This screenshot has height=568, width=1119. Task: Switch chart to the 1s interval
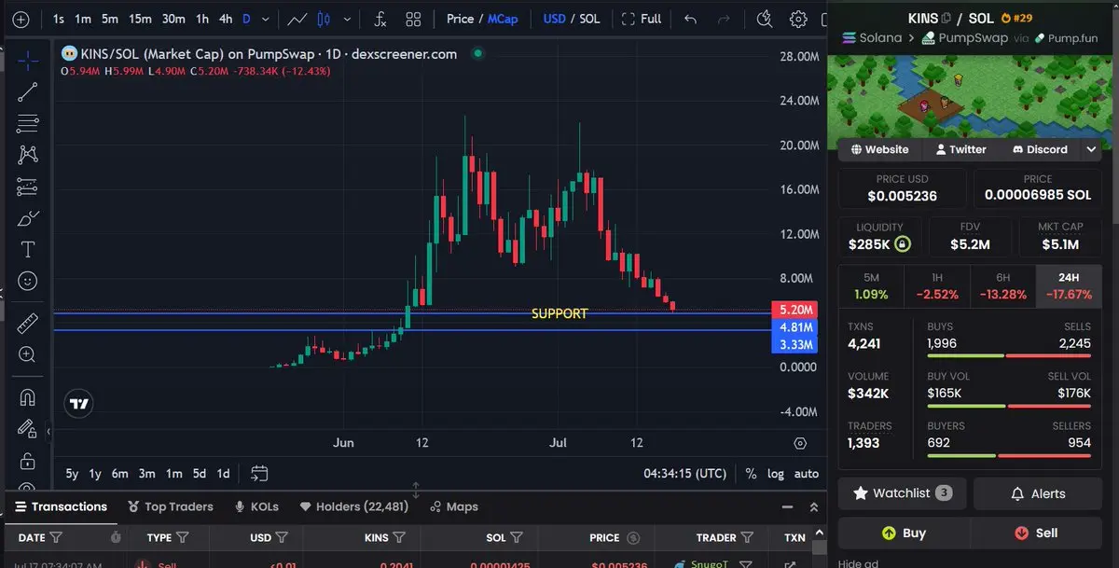[59, 19]
